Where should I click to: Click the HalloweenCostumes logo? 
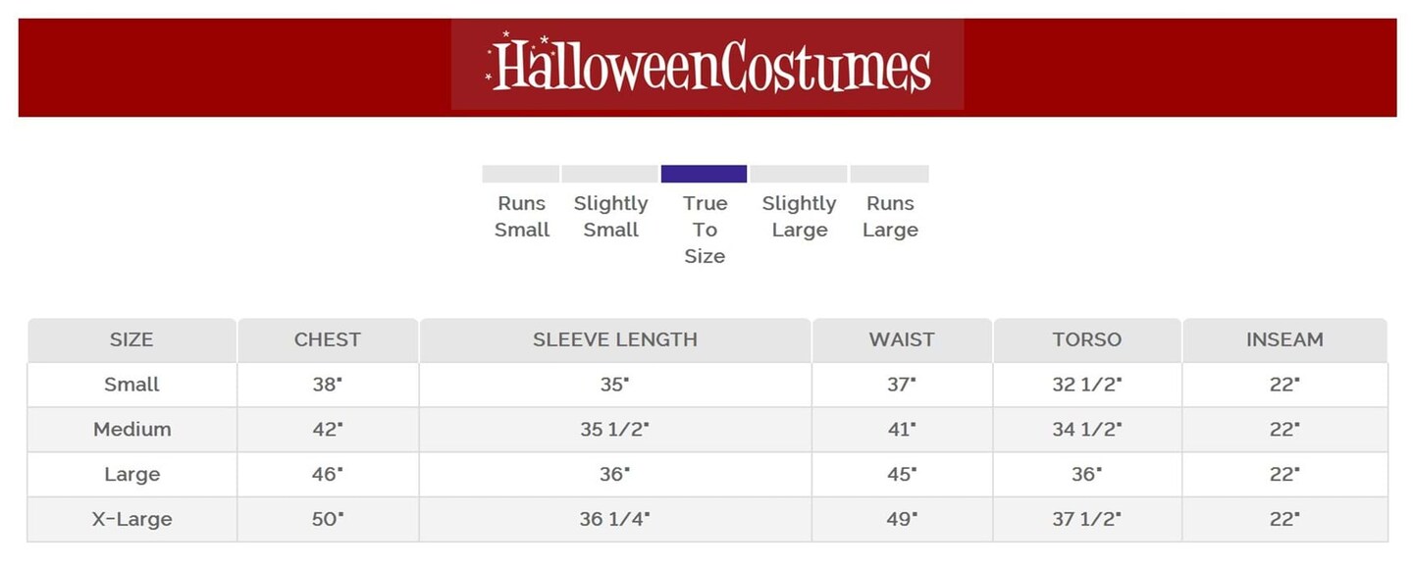pos(707,65)
